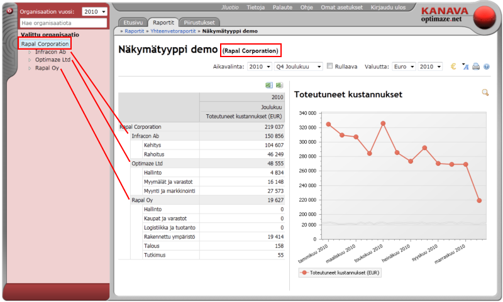Expand the Optimaze Ltd tree node
Screen dimensions: 503x302
(x=29, y=60)
